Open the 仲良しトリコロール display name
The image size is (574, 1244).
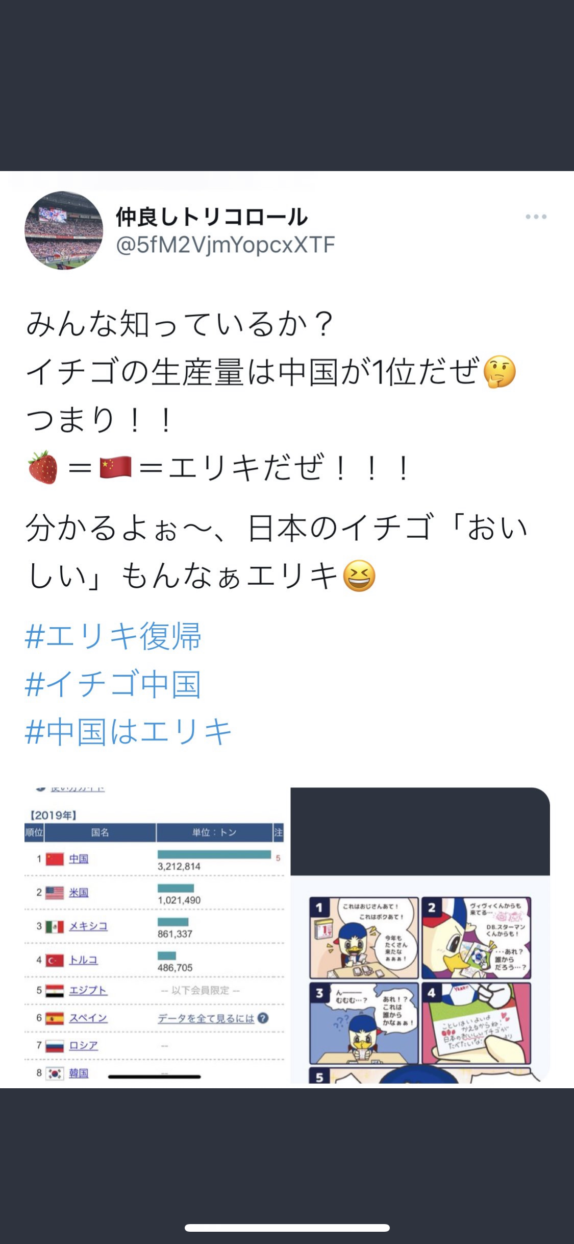pyautogui.click(x=212, y=217)
